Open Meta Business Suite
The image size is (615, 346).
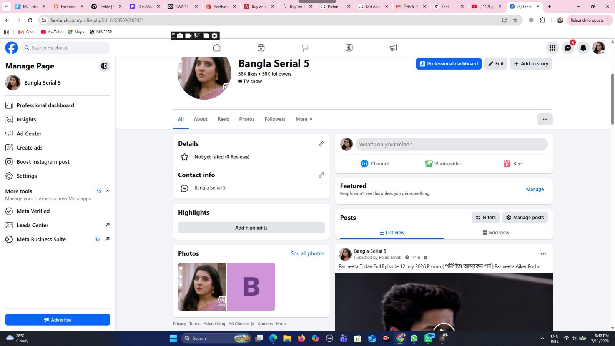coord(57,239)
